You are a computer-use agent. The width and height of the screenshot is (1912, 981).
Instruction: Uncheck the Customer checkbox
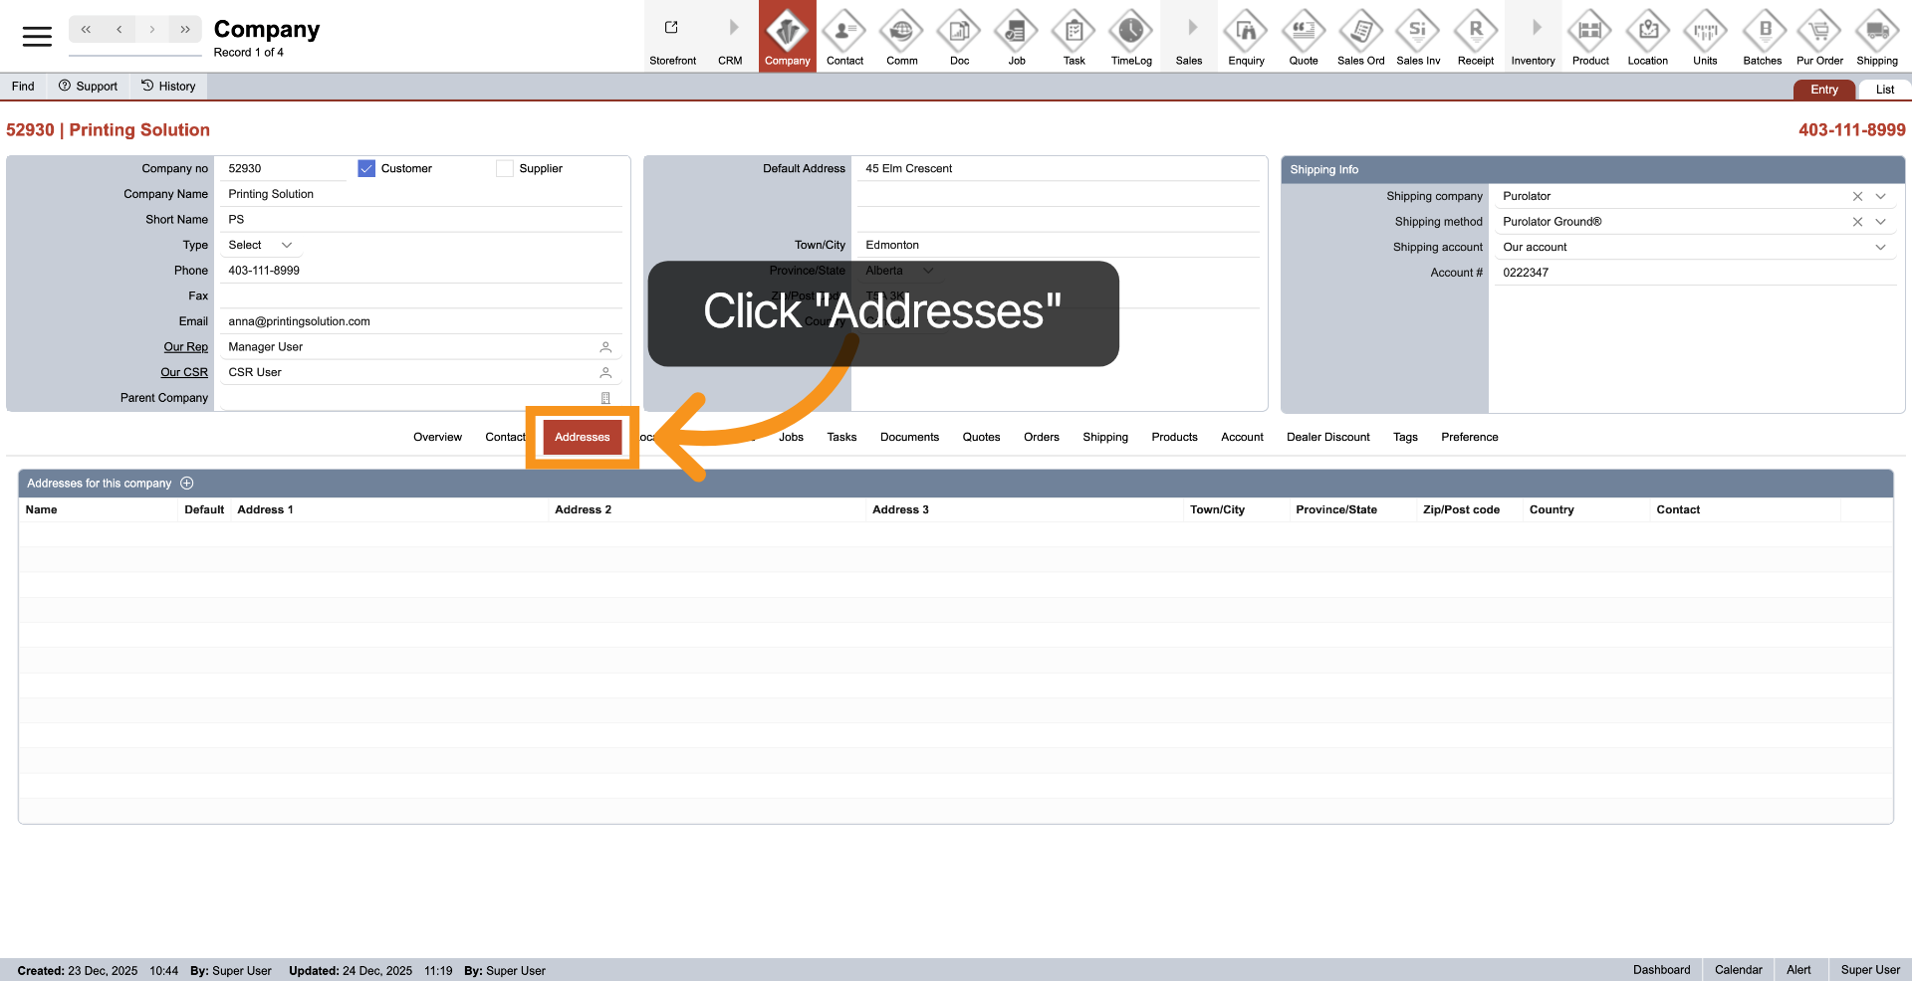[366, 169]
